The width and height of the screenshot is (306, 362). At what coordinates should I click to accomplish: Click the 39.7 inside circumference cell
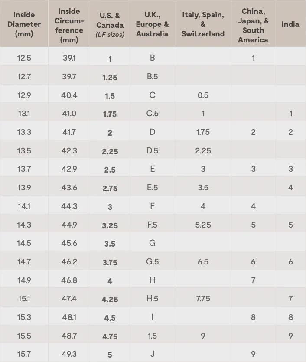click(69, 77)
